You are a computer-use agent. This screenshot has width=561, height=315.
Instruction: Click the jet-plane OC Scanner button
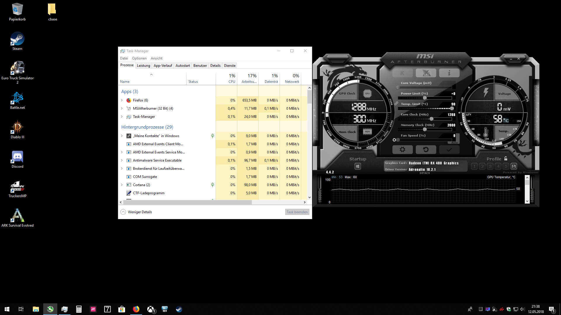coord(426,73)
